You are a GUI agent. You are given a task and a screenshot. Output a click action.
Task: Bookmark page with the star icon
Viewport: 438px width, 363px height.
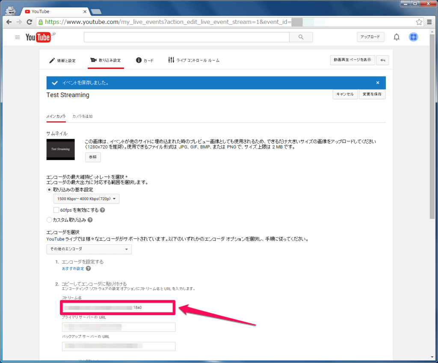[x=419, y=22]
